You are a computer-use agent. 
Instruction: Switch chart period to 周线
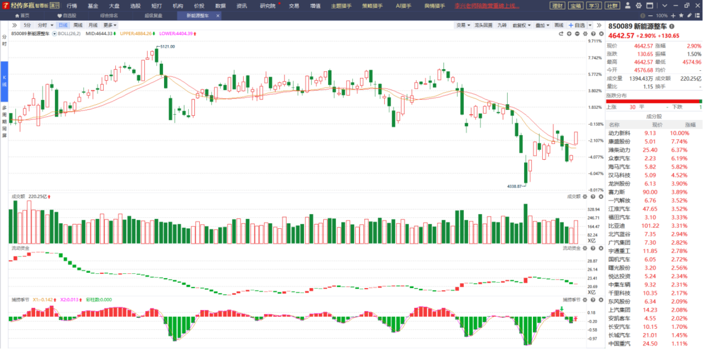(x=78, y=25)
